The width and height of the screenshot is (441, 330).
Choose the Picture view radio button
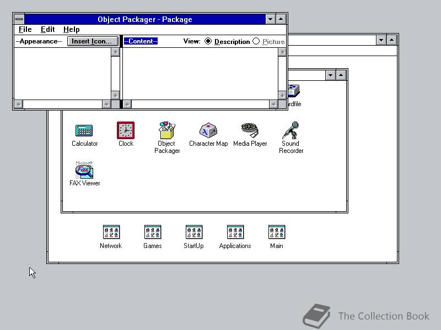click(256, 41)
